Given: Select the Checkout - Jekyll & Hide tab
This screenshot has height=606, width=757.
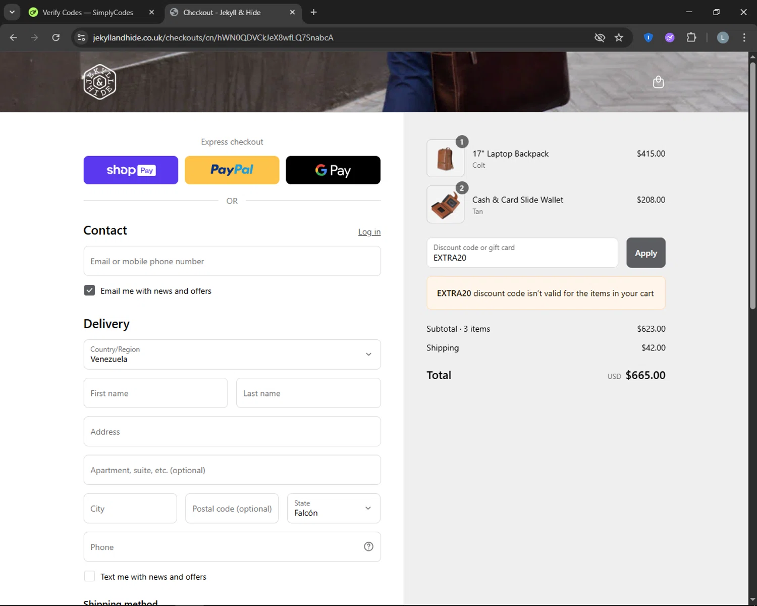Looking at the screenshot, I should point(222,12).
